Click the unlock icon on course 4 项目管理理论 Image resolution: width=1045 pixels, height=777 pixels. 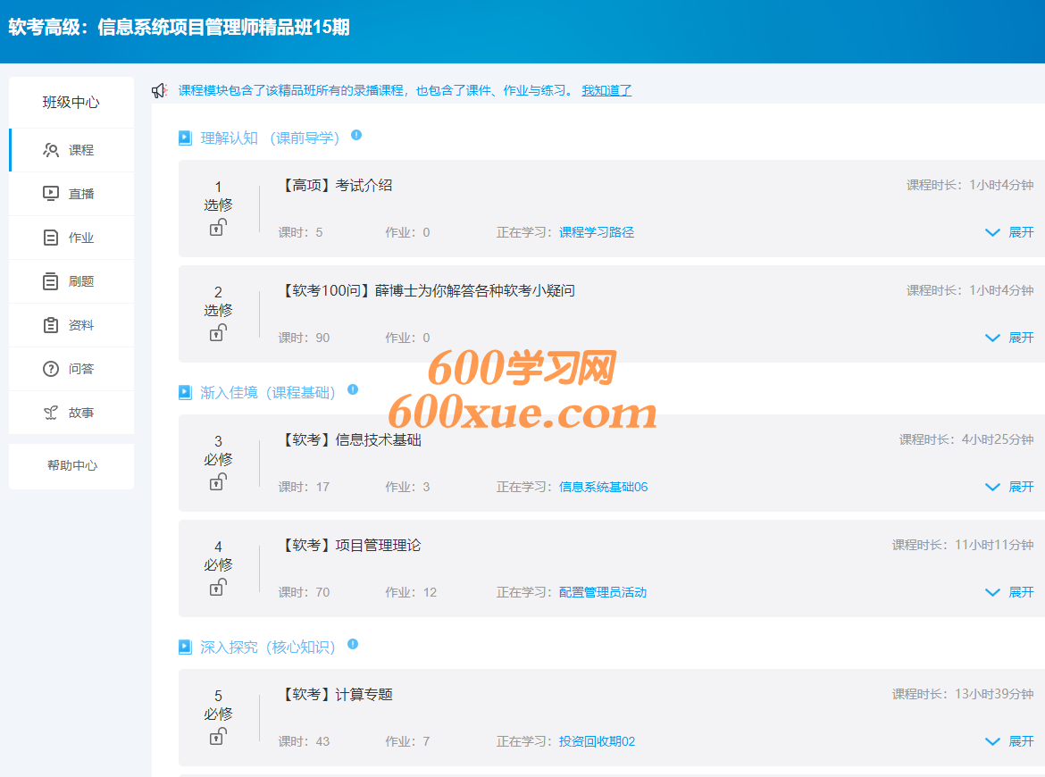[218, 587]
